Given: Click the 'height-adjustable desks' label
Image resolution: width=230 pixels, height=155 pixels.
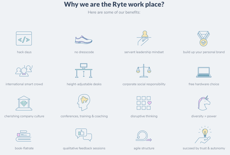Looking at the screenshot, I should click(x=84, y=84).
